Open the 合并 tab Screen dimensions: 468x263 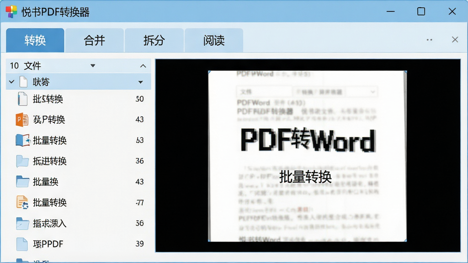tap(94, 40)
